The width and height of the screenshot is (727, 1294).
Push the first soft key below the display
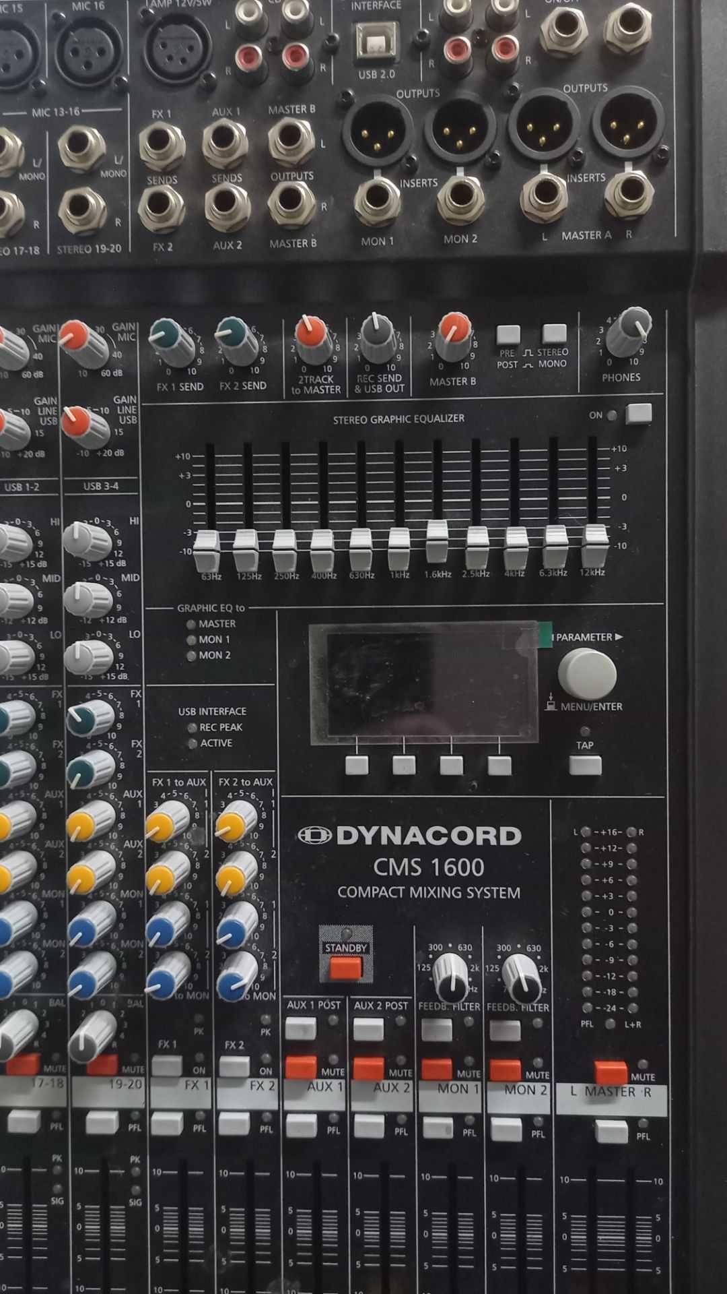357,766
